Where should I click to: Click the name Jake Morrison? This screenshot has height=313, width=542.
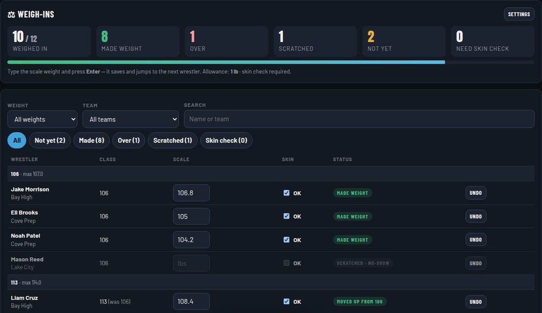point(30,189)
